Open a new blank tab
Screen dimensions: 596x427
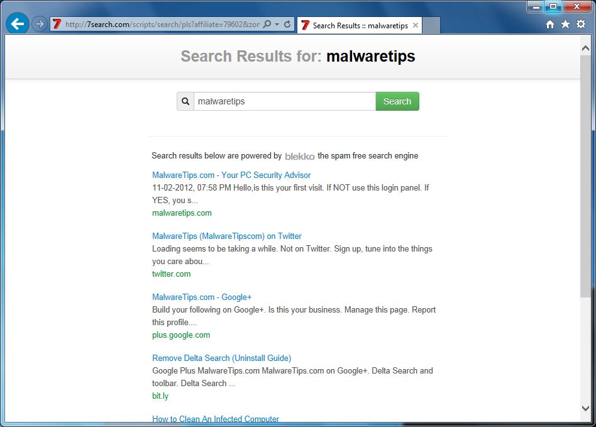(431, 26)
